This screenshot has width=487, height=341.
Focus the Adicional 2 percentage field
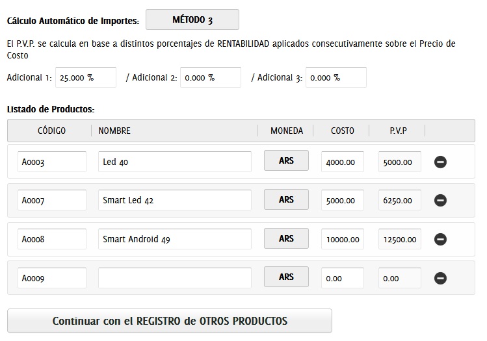click(x=211, y=77)
